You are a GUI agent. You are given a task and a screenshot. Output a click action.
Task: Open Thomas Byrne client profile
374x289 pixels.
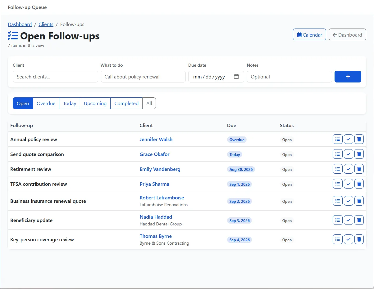[x=156, y=236]
